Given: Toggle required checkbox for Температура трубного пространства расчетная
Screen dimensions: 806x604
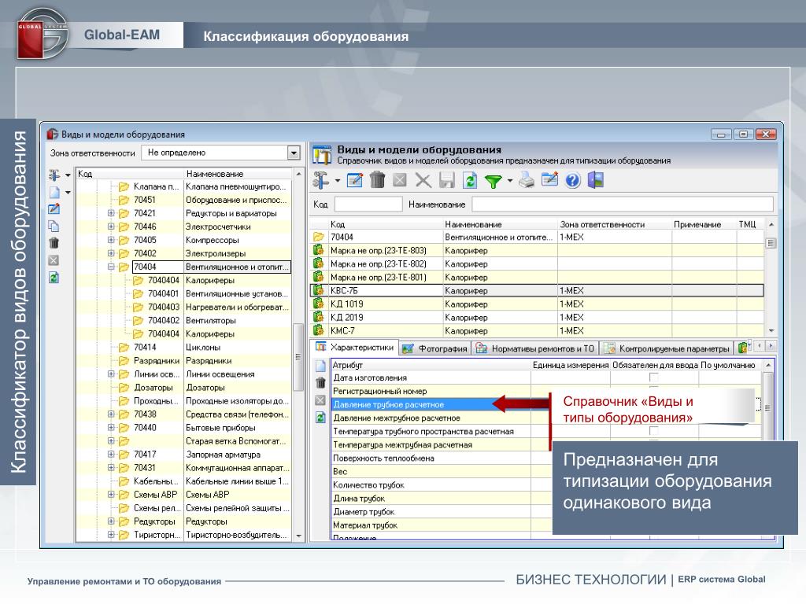Looking at the screenshot, I should point(654,431).
